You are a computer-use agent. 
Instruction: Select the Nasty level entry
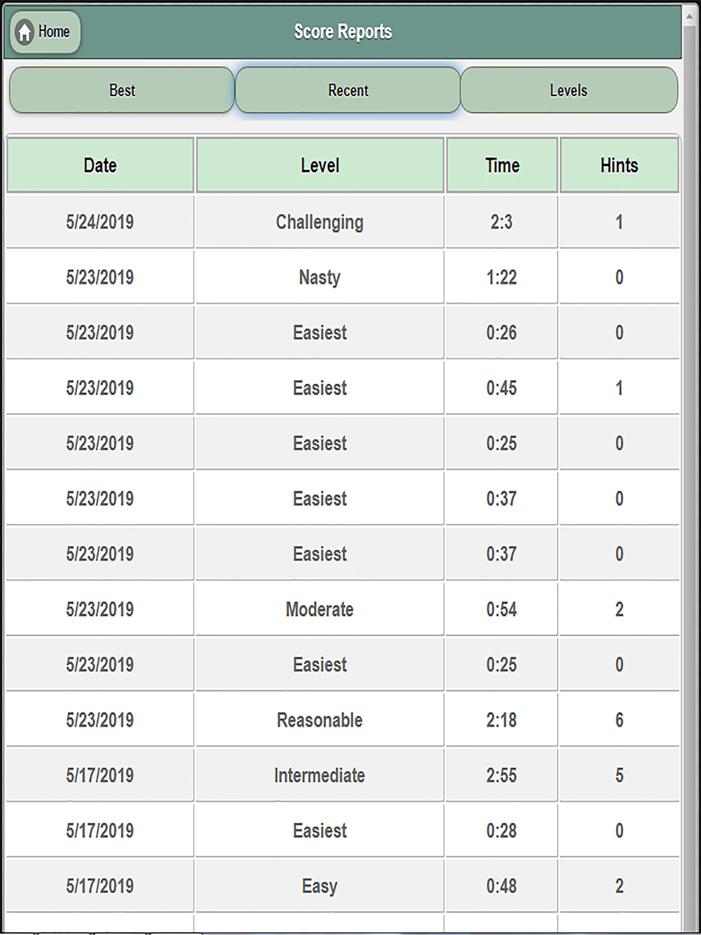pos(320,277)
